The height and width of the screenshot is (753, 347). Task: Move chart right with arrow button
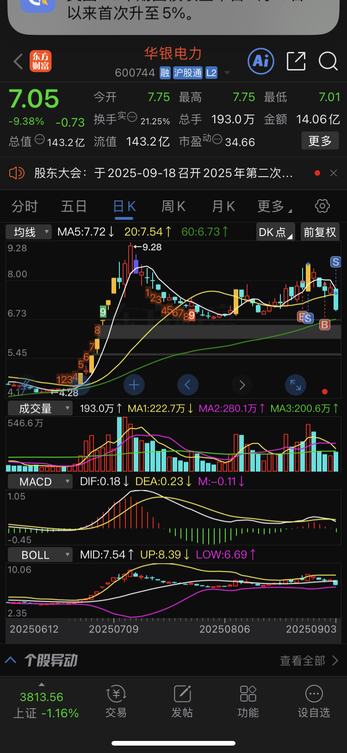[x=242, y=384]
